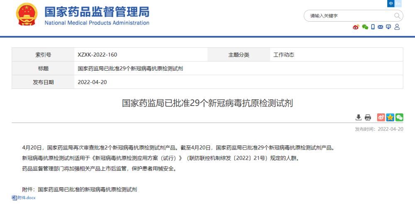The width and height of the screenshot is (415, 204).
Task: Click the Word file icon beside 附件.docx
Action: [14, 198]
